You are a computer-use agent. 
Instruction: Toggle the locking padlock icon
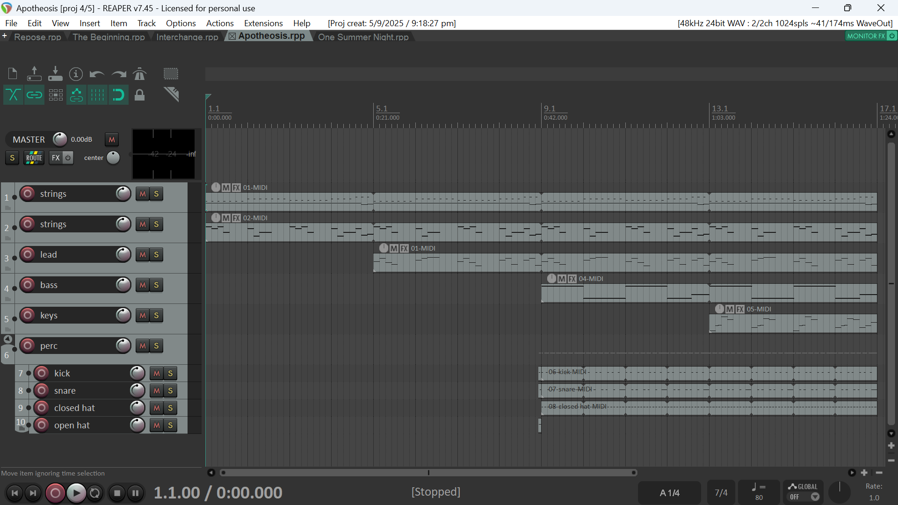pos(139,95)
